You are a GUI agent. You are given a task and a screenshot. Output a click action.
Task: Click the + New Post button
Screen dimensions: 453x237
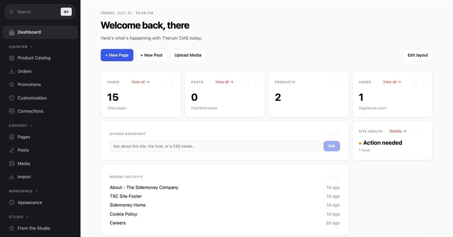[152, 55]
